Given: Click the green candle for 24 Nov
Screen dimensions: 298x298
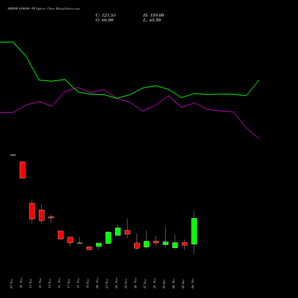Looking at the screenshot, I should 118,232.
